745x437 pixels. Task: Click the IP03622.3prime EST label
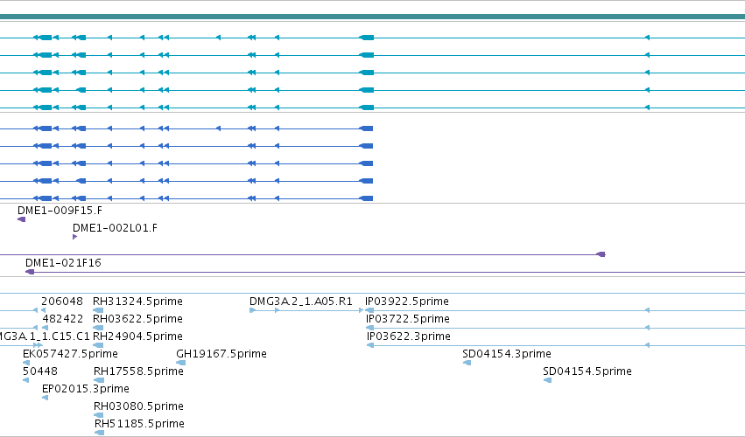(x=409, y=336)
